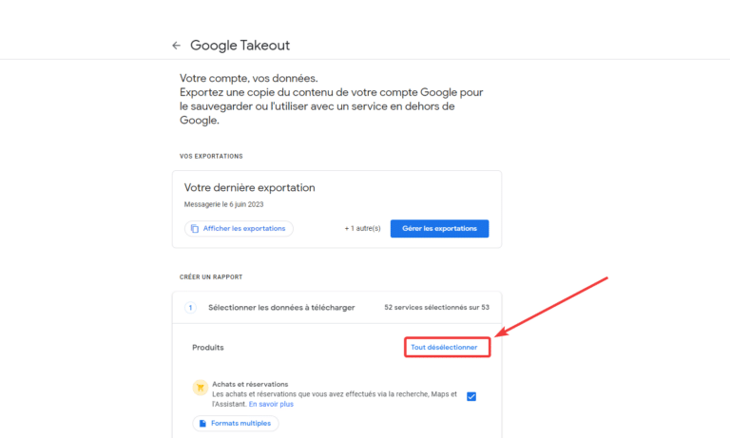Choose the Formats multiples option
The width and height of the screenshot is (730, 438).
[x=236, y=423]
